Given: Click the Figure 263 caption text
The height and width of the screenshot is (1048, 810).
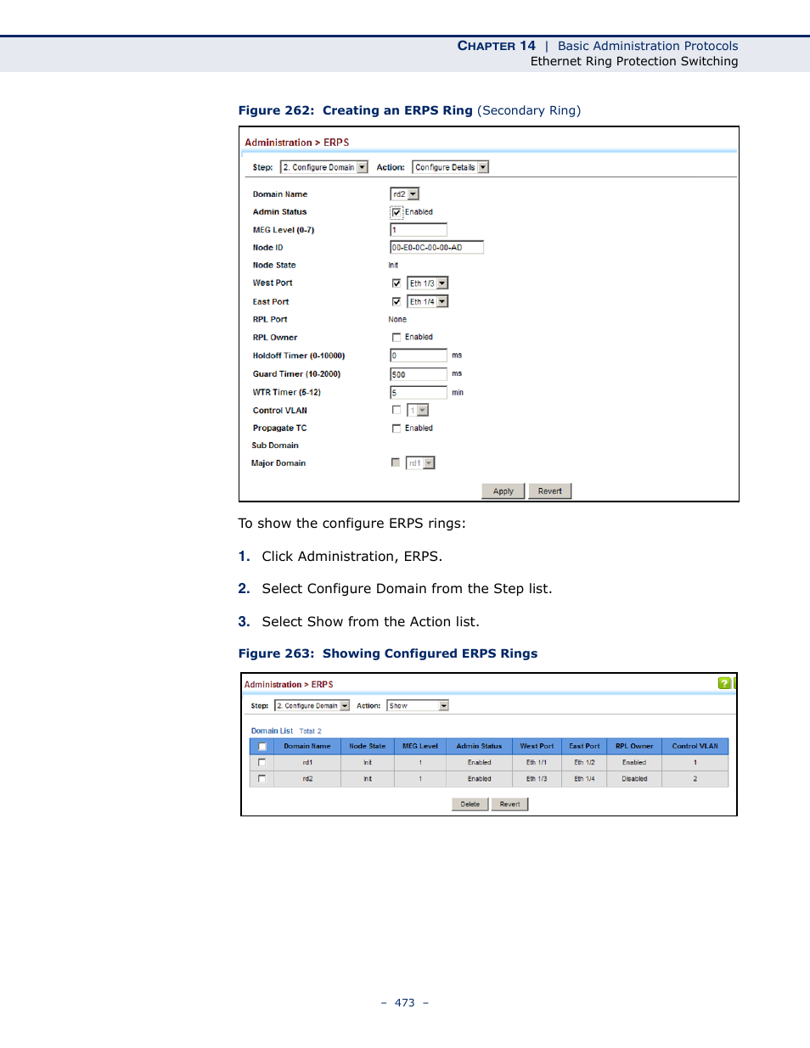Looking at the screenshot, I should 388,653.
